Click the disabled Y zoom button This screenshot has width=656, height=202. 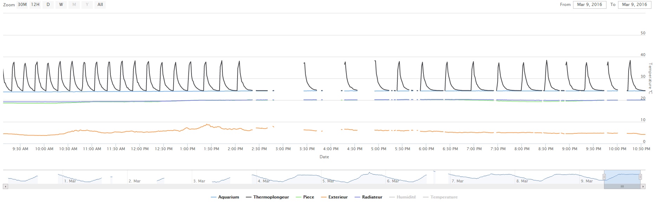coord(87,5)
